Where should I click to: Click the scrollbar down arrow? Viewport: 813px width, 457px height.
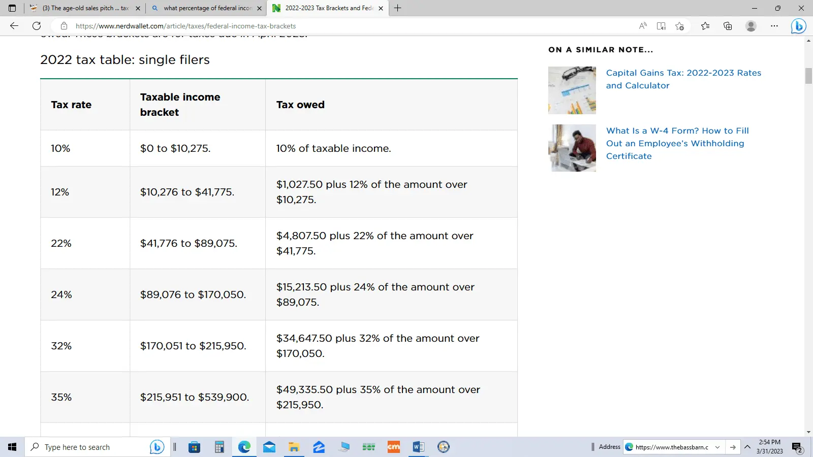coord(808,433)
